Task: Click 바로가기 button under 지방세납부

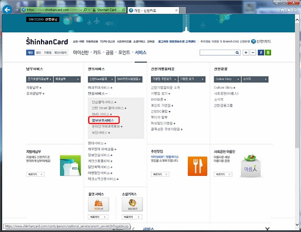Action: [35, 174]
